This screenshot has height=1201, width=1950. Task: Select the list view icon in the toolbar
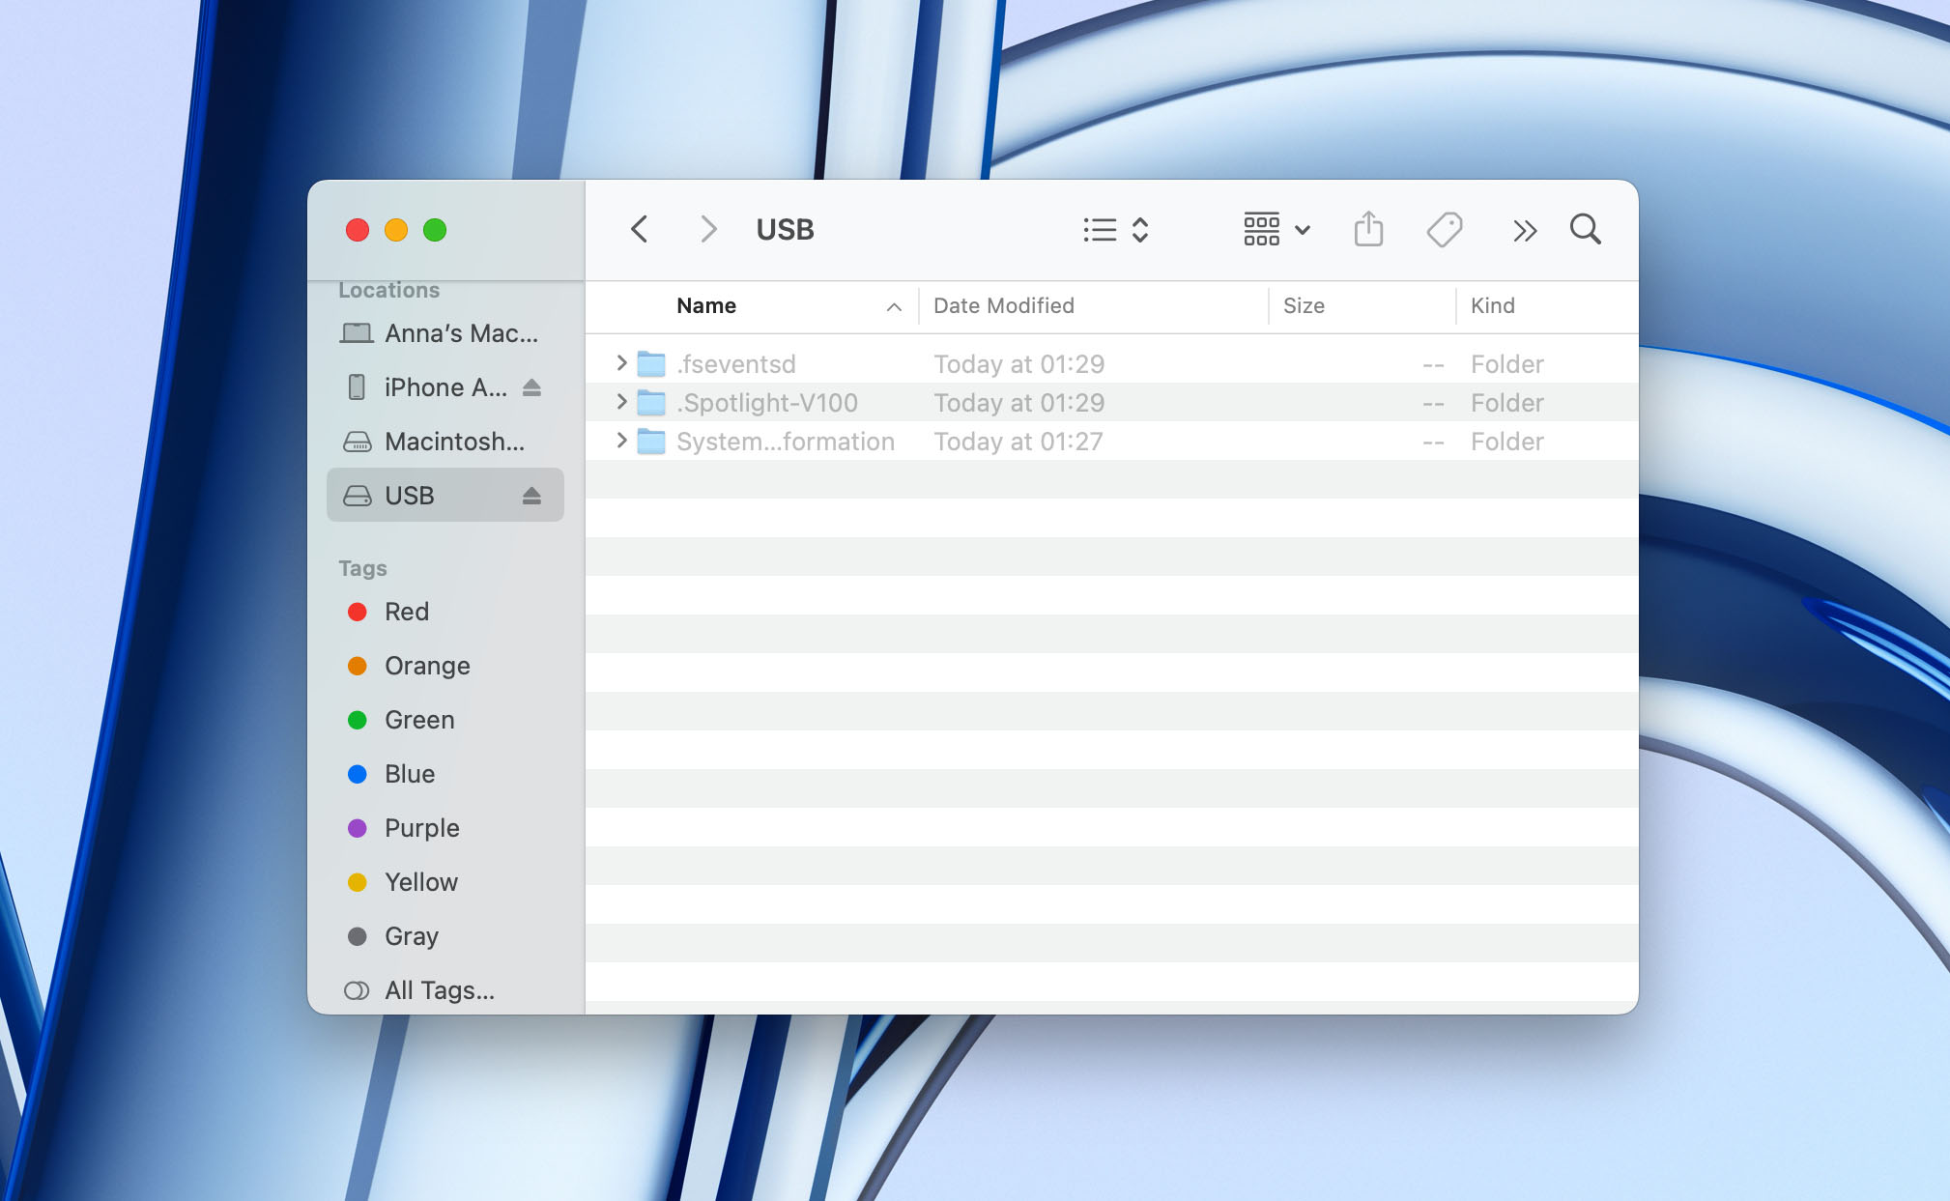1099,229
